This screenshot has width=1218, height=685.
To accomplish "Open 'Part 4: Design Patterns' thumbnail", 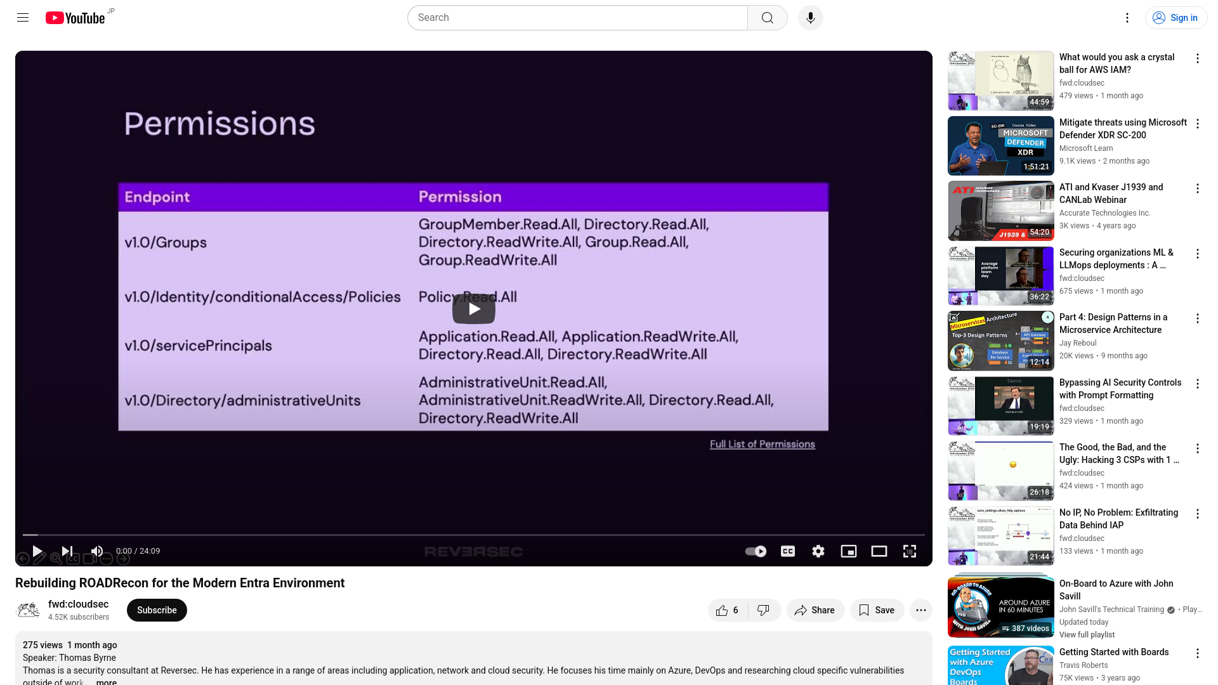I will [x=1001, y=341].
